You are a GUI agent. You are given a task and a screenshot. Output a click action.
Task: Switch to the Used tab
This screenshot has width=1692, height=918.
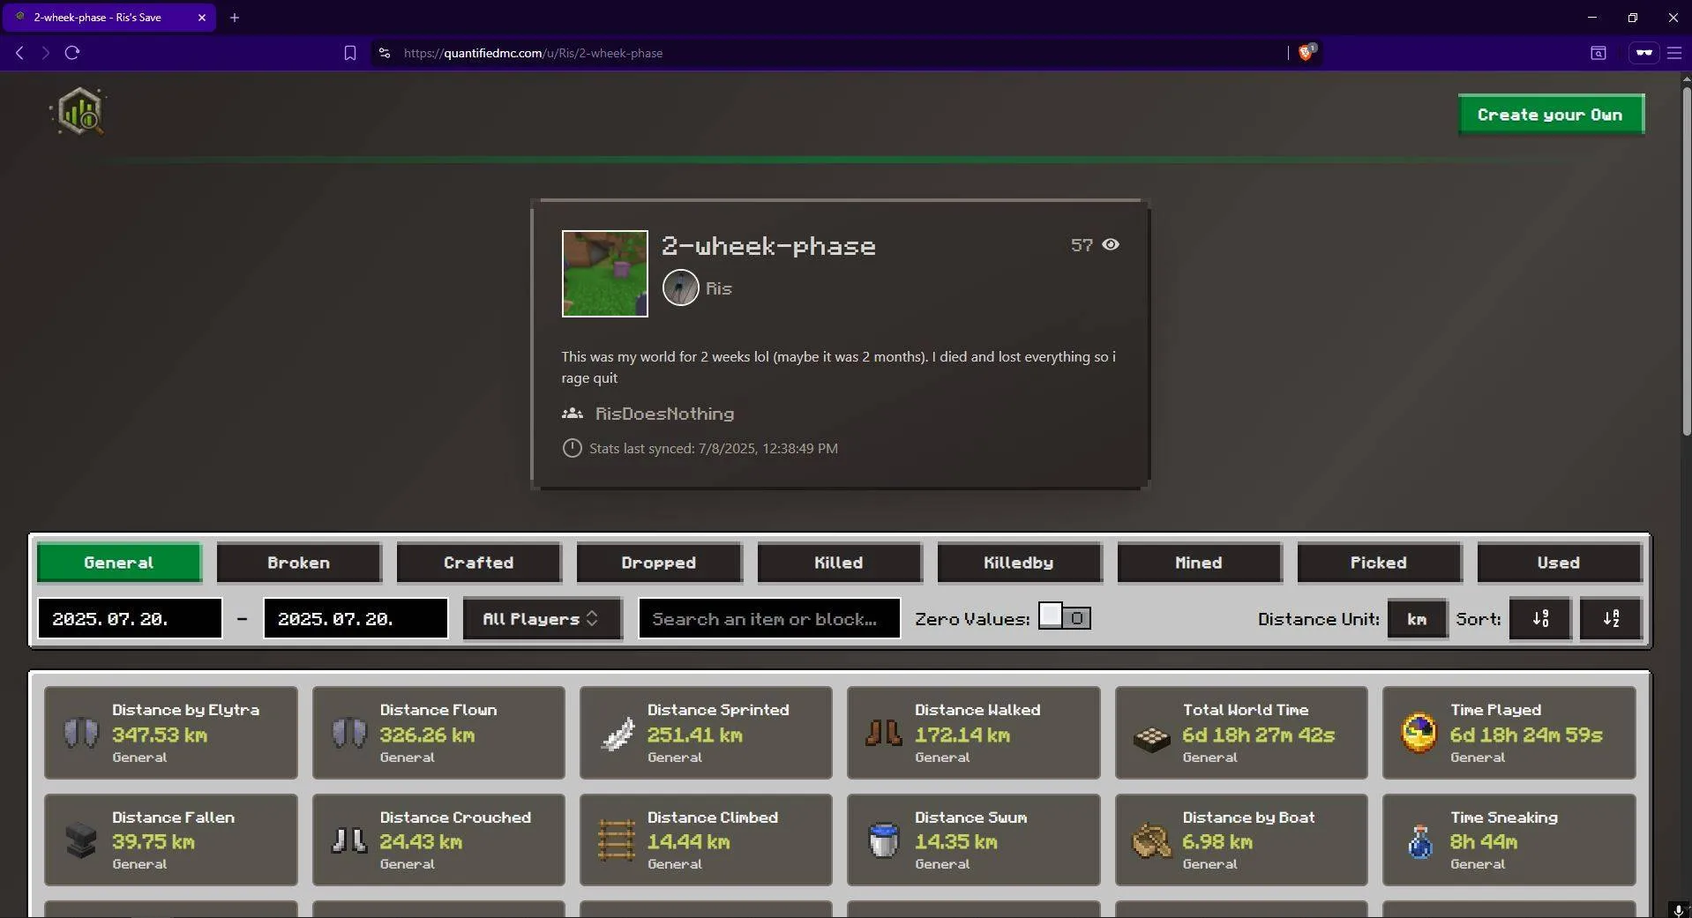click(1559, 563)
